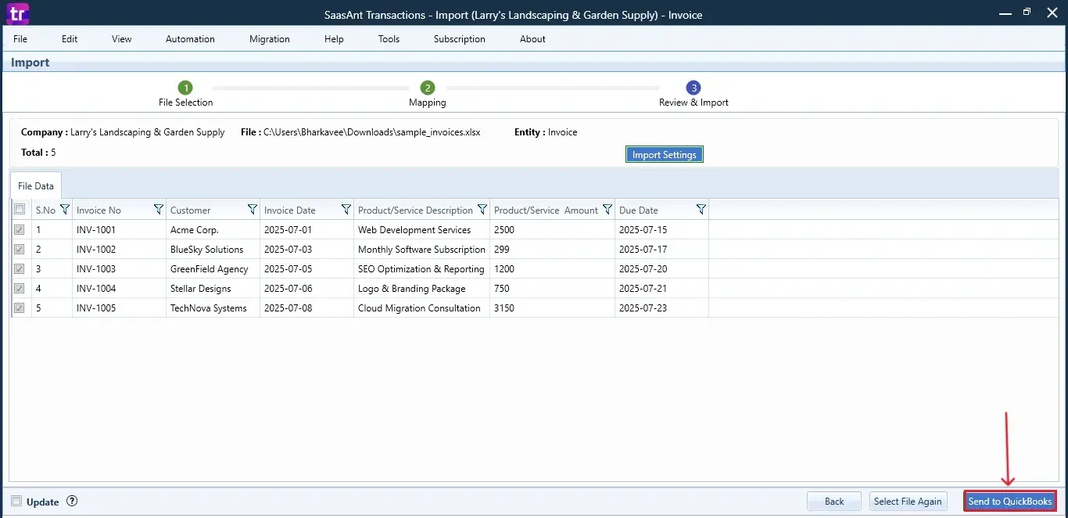Image resolution: width=1068 pixels, height=518 pixels.
Task: Uncheck the row checkbox for INV-1003
Action: point(20,269)
